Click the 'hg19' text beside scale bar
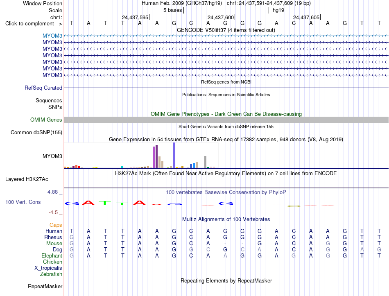Image resolution: width=389 pixels, height=296 pixels. pos(278,10)
